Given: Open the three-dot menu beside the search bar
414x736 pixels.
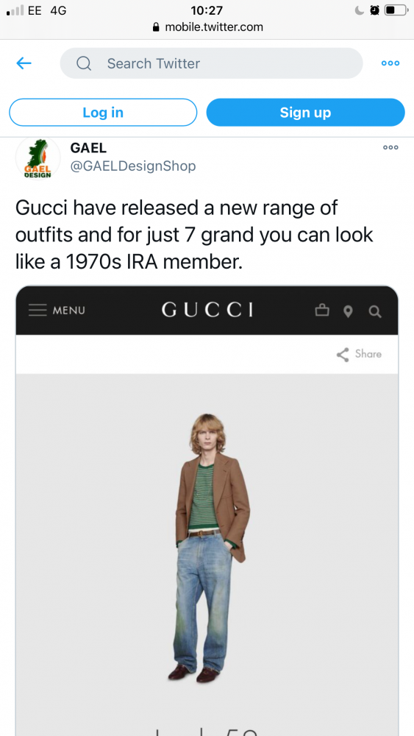Looking at the screenshot, I should coord(390,63).
